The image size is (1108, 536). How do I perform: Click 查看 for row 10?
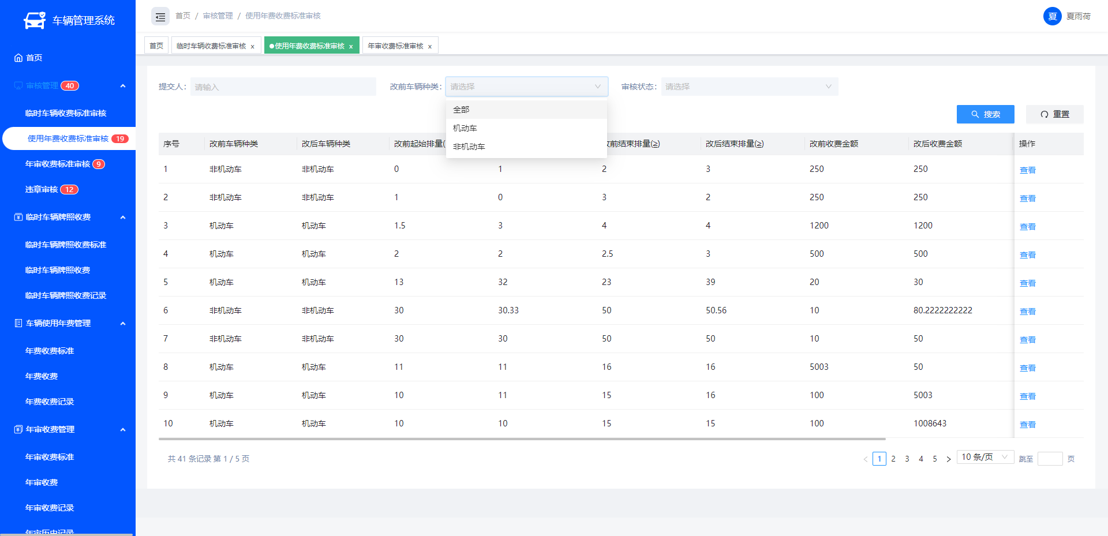pyautogui.click(x=1027, y=425)
